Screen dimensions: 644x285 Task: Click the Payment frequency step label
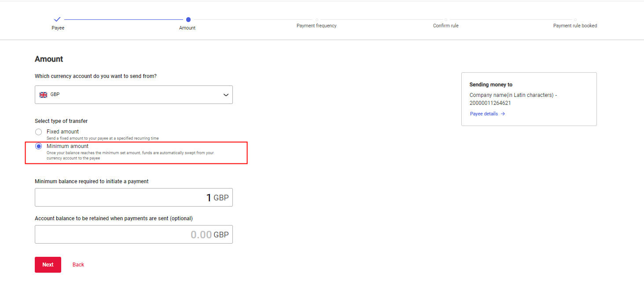[x=316, y=26]
